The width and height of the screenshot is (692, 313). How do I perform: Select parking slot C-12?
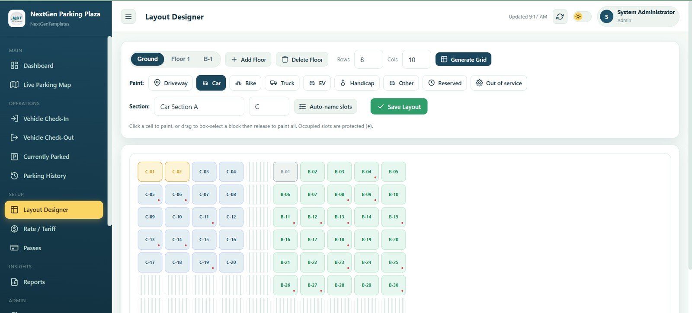[x=231, y=217]
